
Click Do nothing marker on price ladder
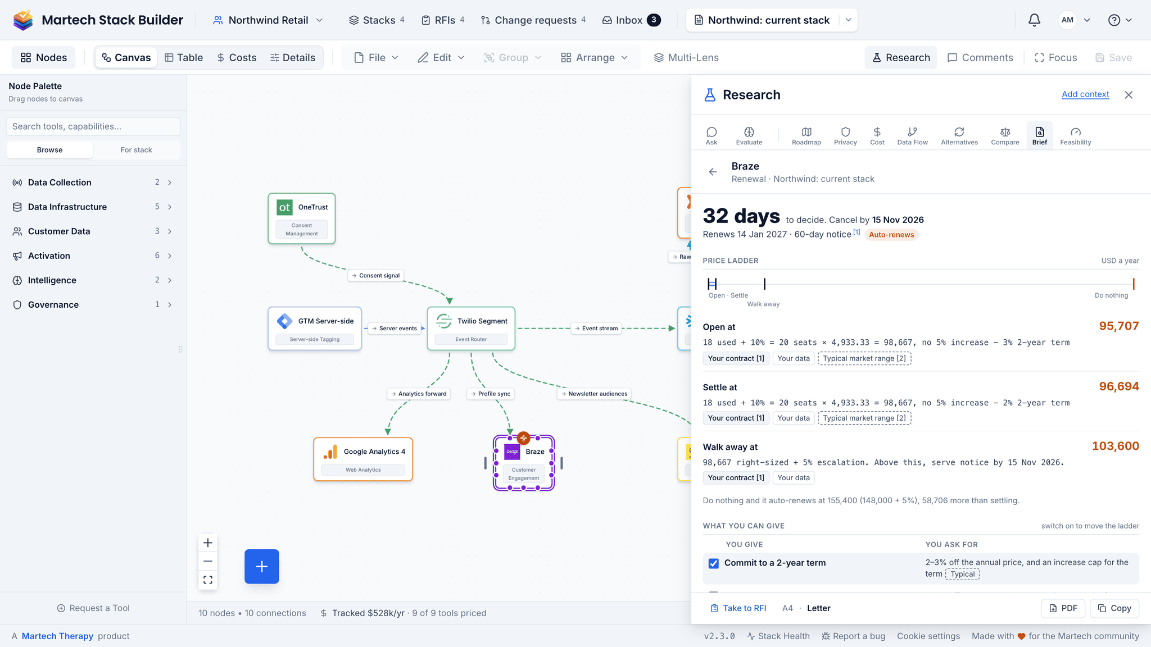point(1134,284)
